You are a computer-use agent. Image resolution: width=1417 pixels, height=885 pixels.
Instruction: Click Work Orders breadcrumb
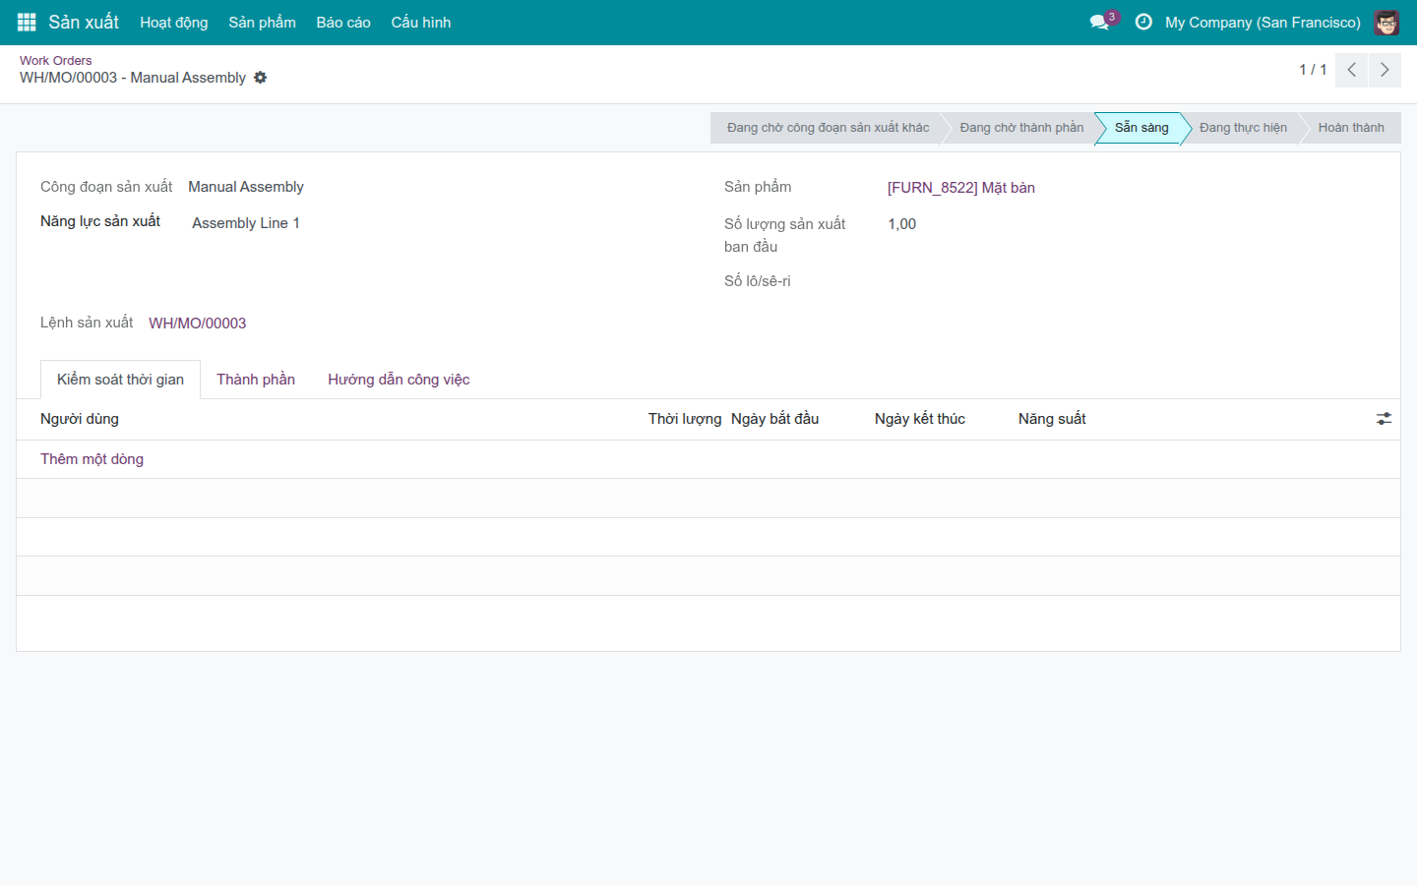(x=55, y=60)
